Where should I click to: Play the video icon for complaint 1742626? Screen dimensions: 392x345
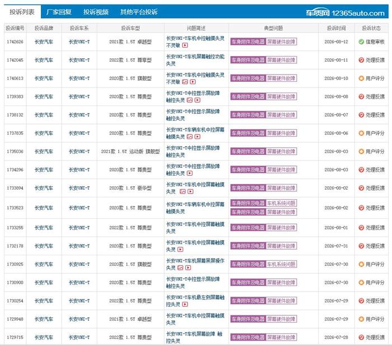(x=185, y=45)
